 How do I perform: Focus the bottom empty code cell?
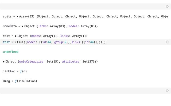coord(80,91)
